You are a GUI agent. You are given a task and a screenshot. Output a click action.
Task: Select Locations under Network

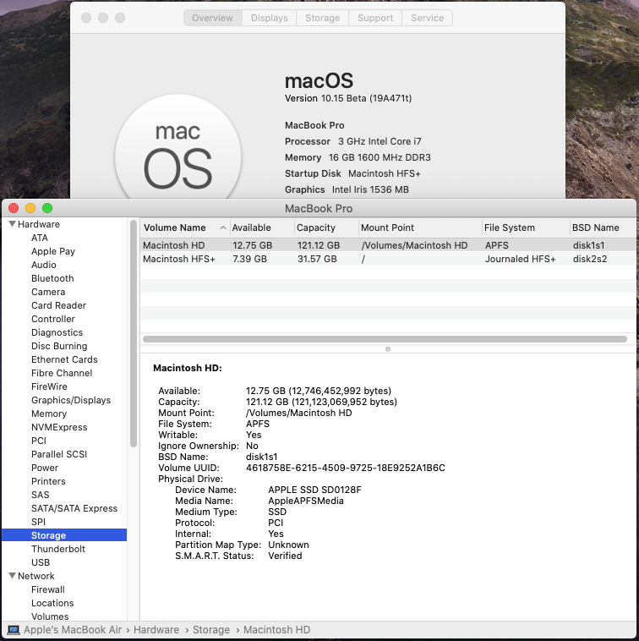[52, 603]
